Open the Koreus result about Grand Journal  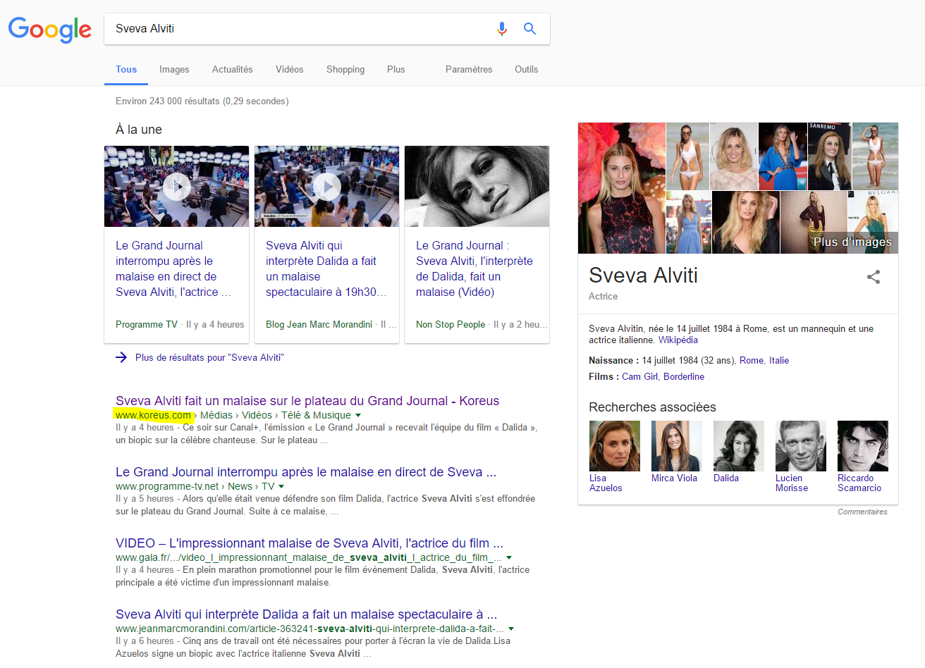[x=307, y=401]
